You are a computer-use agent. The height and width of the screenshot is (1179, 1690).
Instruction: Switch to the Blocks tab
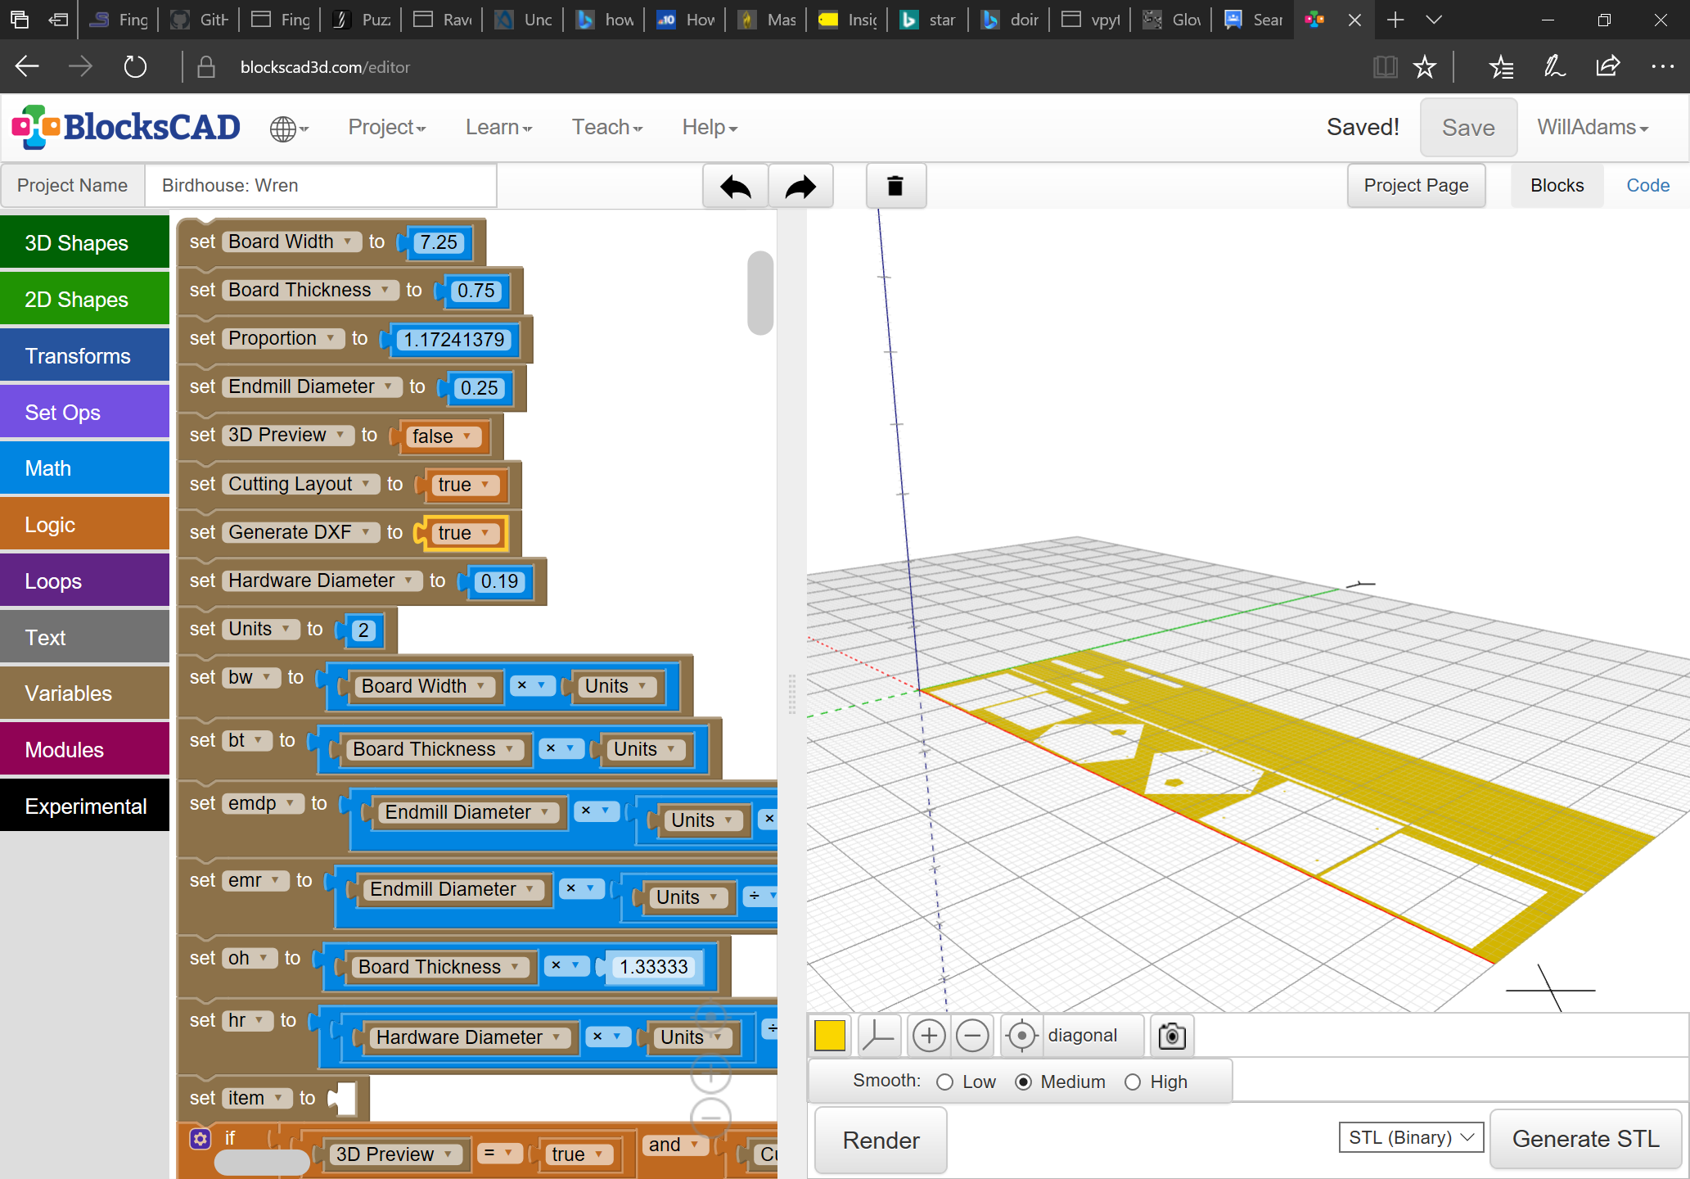[x=1557, y=186]
